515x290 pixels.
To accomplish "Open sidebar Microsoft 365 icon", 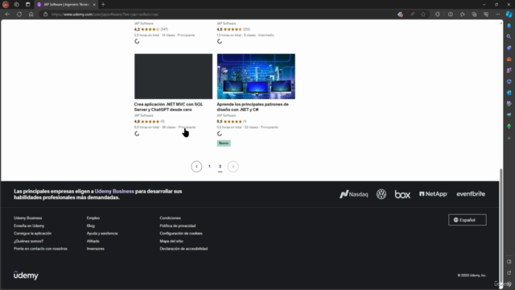I will pos(509,81).
